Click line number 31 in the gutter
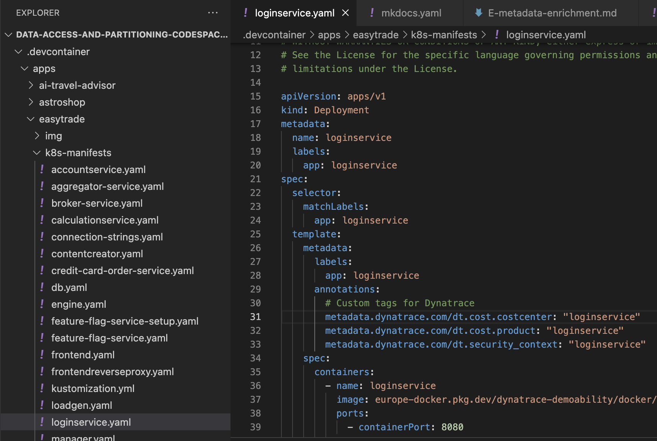 click(x=255, y=317)
